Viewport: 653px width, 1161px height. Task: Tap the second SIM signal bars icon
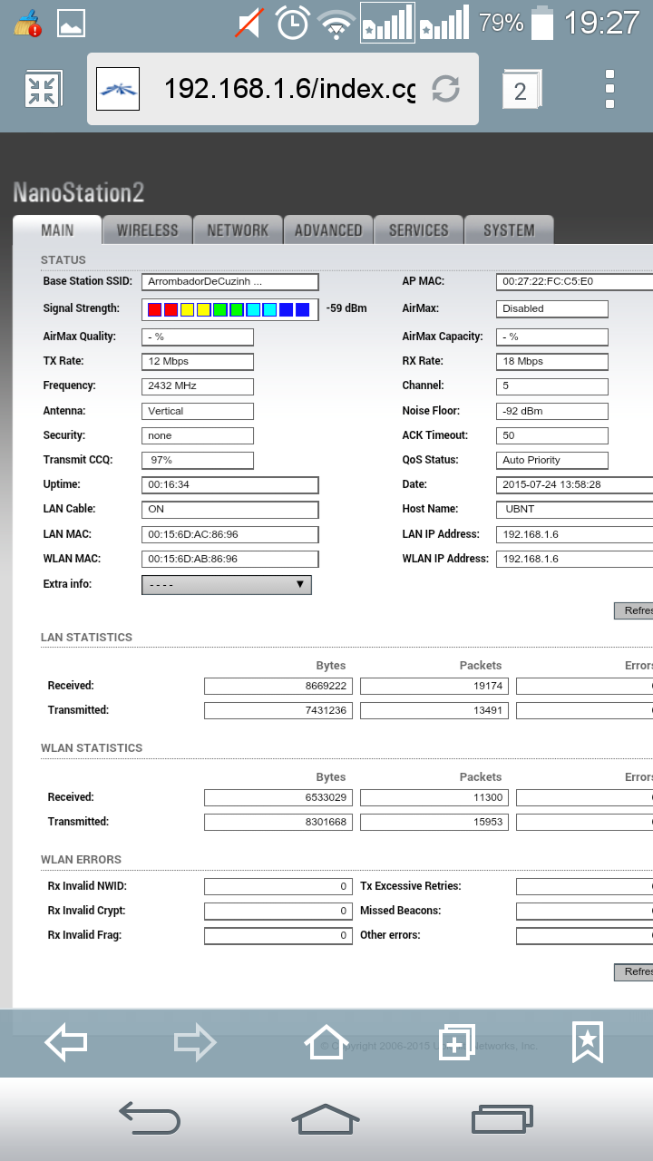click(x=444, y=22)
